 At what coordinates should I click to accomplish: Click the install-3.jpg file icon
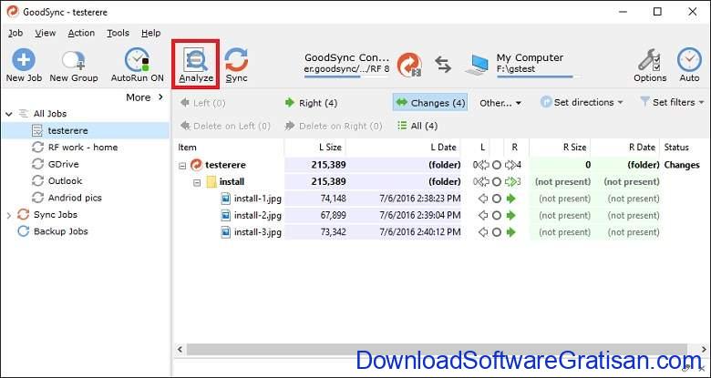point(226,232)
